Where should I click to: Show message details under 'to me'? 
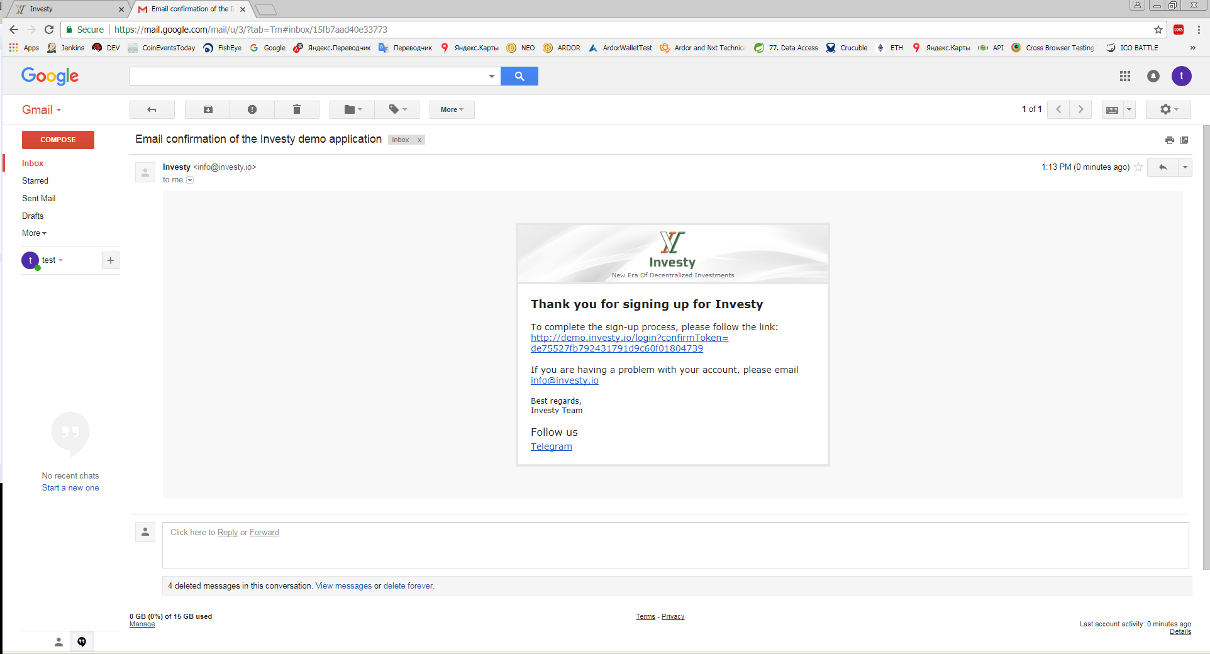[190, 180]
